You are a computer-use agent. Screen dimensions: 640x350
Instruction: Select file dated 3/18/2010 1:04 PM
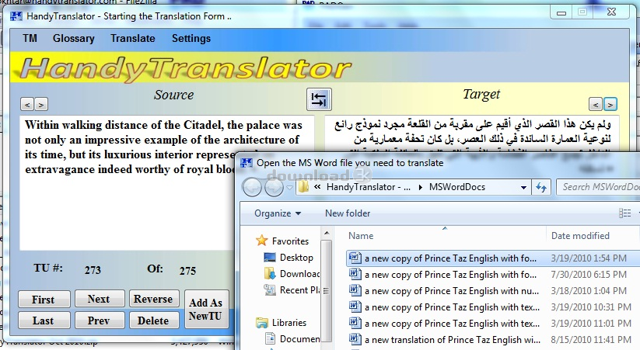coord(491,291)
